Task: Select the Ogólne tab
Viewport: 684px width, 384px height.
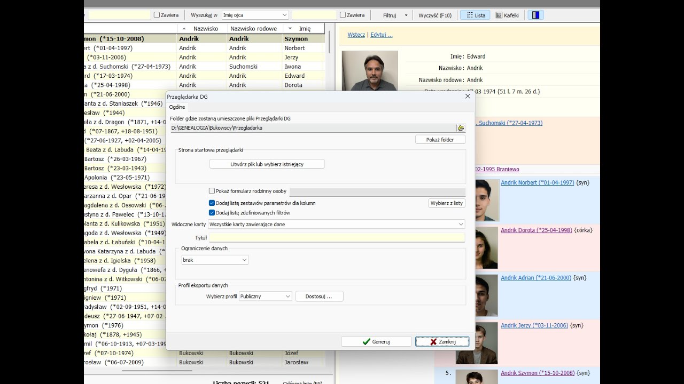Action: click(177, 107)
